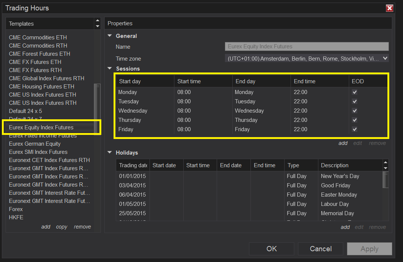Screen dimensions: 403x262
Task: Select the New Year's Day holiday row
Action: click(x=249, y=176)
